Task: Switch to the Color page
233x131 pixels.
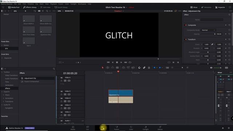Action: 131,128
